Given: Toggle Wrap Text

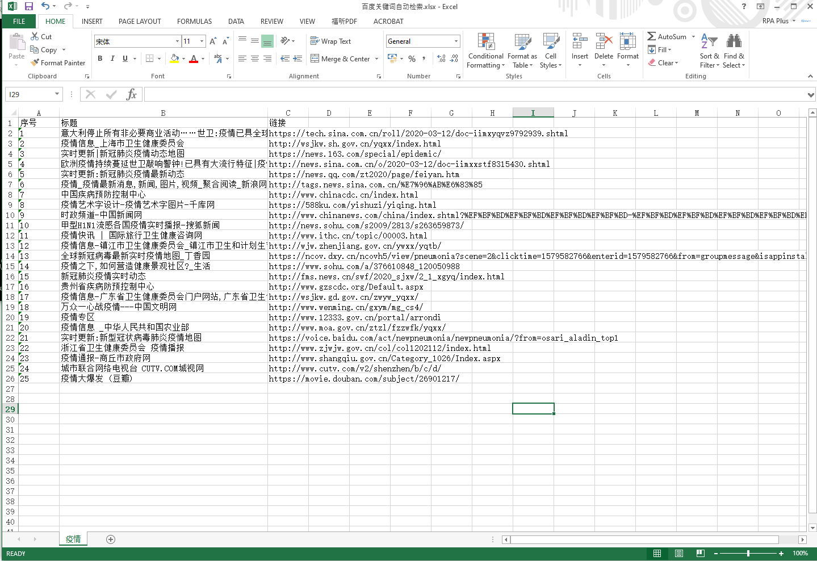Looking at the screenshot, I should 331,41.
